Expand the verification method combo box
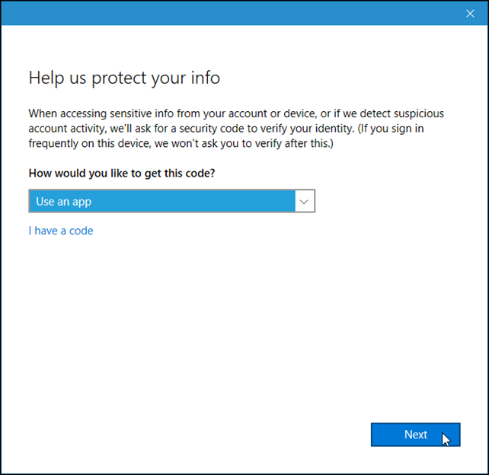The image size is (489, 475). pyautogui.click(x=172, y=201)
